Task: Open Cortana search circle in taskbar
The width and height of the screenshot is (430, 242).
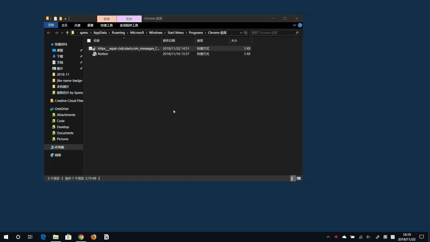Action: pos(18,237)
